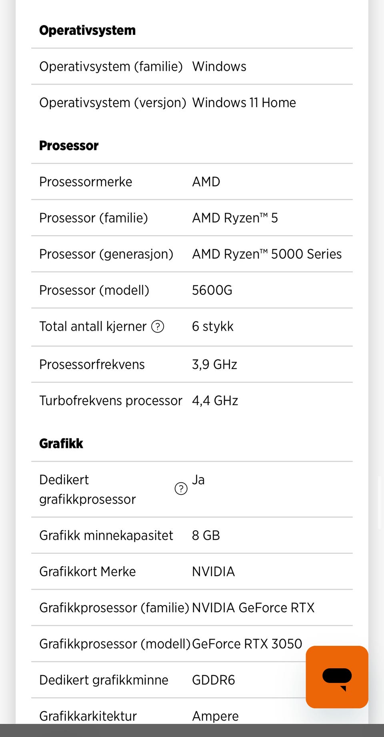Select the GeForce RTX 3050 model value
This screenshot has width=384, height=737.
[247, 644]
